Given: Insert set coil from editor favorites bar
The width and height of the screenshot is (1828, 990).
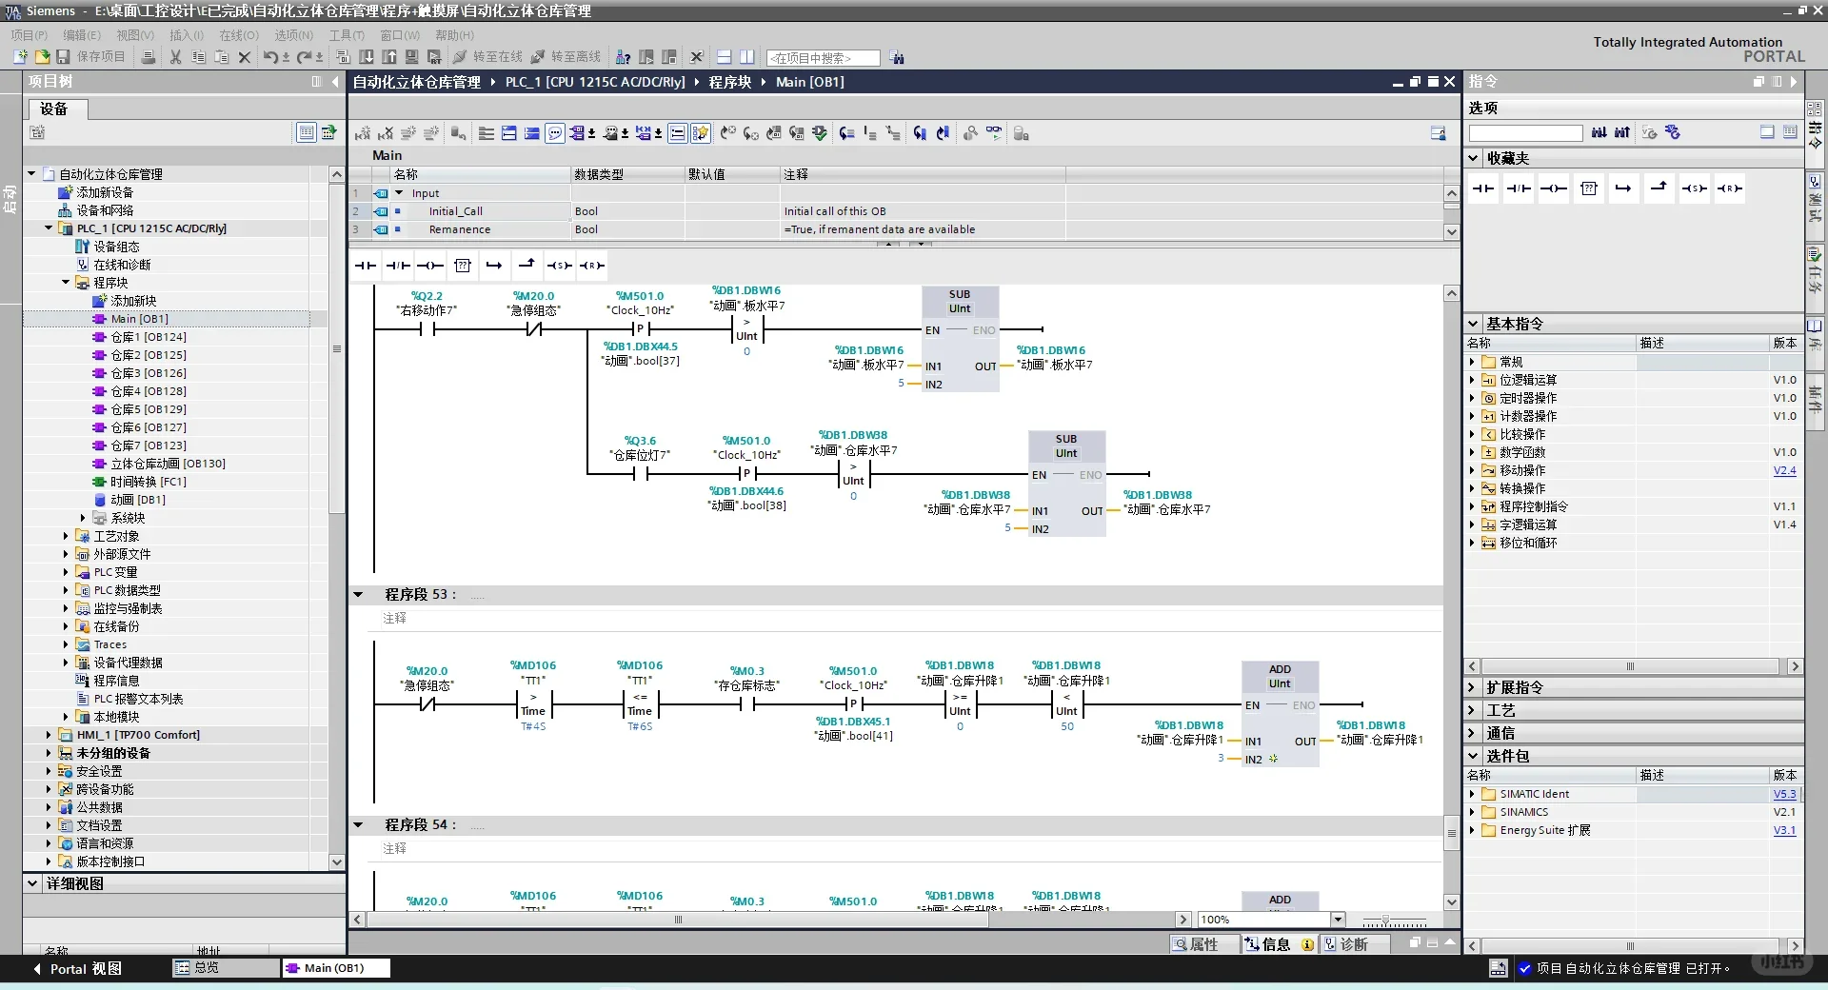Looking at the screenshot, I should coord(560,266).
